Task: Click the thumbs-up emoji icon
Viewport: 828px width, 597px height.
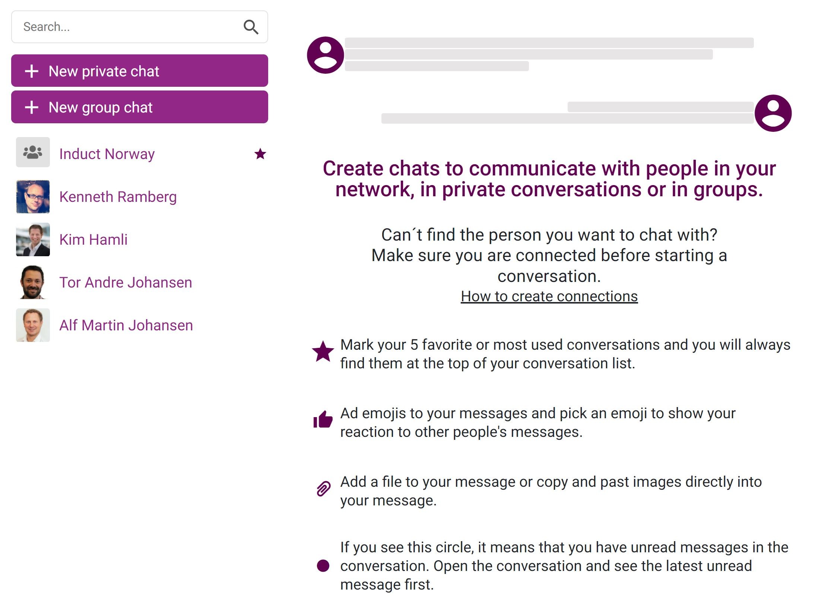Action: tap(323, 419)
